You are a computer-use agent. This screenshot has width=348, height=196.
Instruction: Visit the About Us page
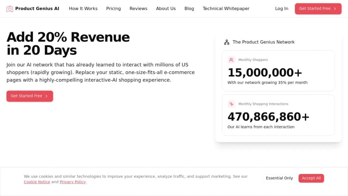pos(166,9)
